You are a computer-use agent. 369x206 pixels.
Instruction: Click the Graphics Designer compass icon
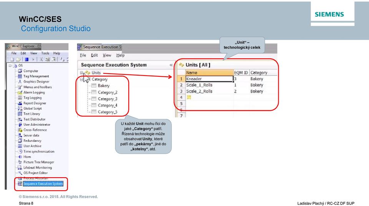tap(20, 81)
